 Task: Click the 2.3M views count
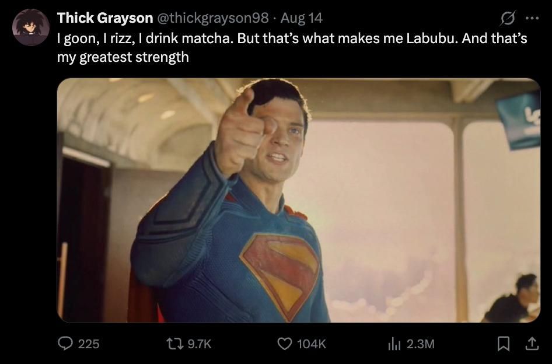click(420, 344)
